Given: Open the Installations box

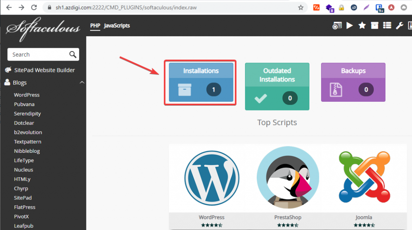Looking at the screenshot, I should pos(201,82).
